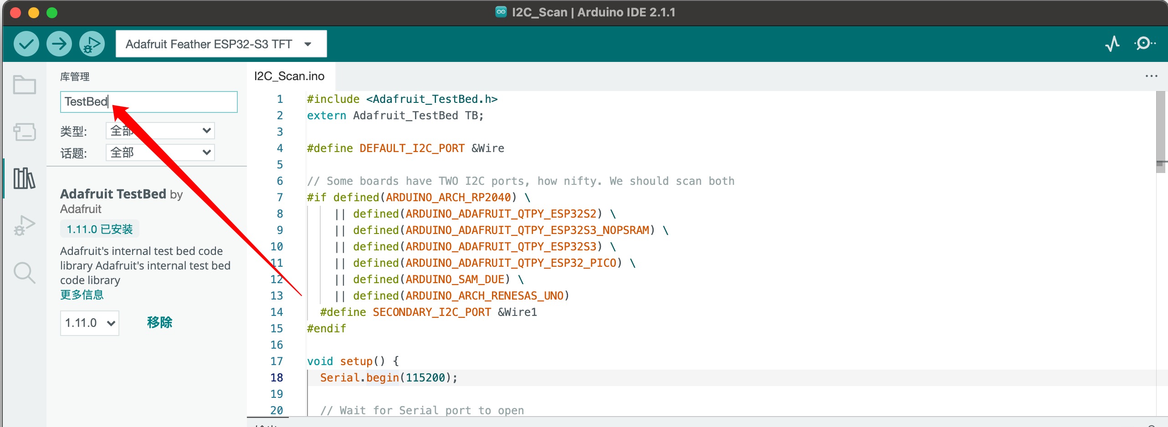Click the void setup() line
Viewport: 1168px width, 427px height.
pyautogui.click(x=353, y=361)
